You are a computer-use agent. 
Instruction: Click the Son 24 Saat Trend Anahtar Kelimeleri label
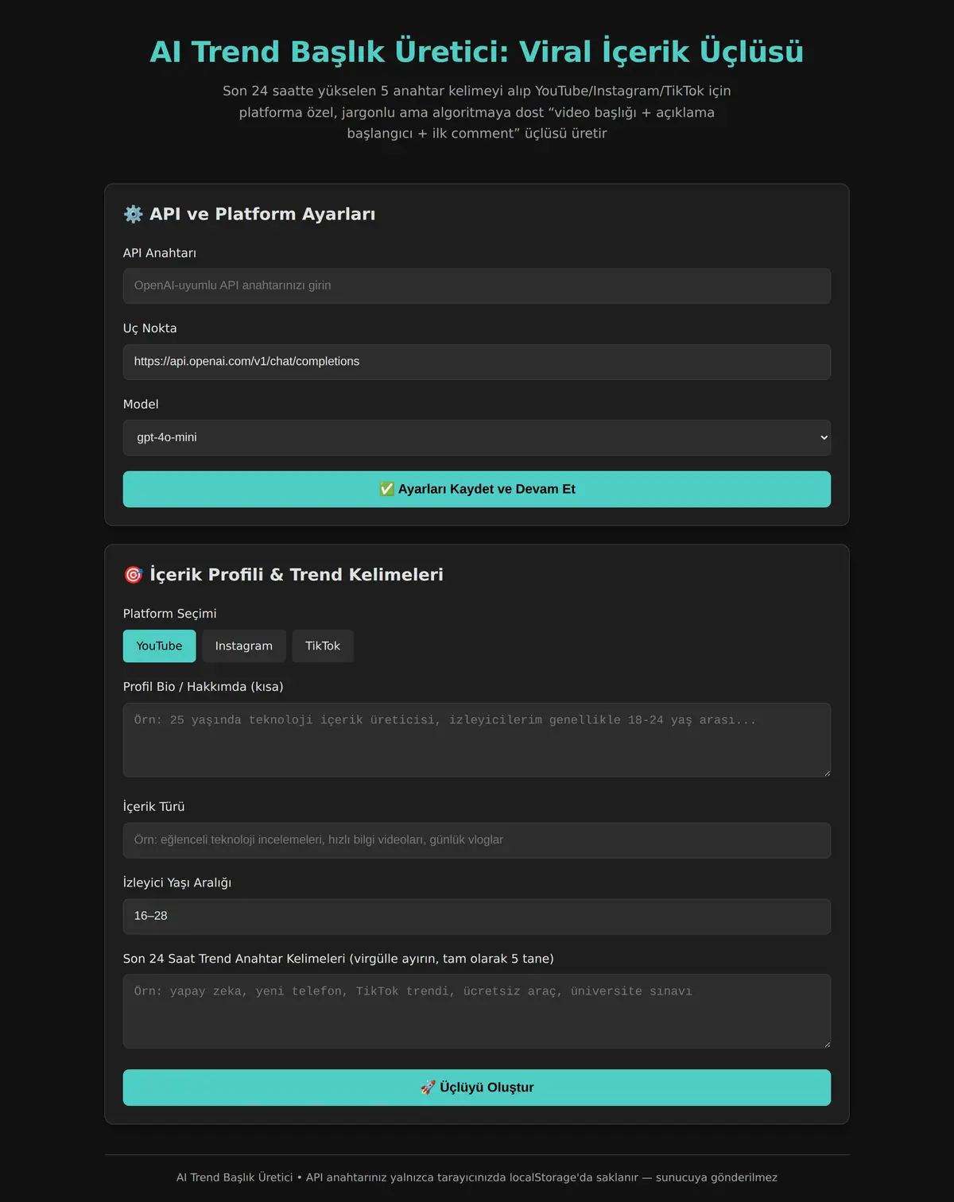click(x=339, y=959)
